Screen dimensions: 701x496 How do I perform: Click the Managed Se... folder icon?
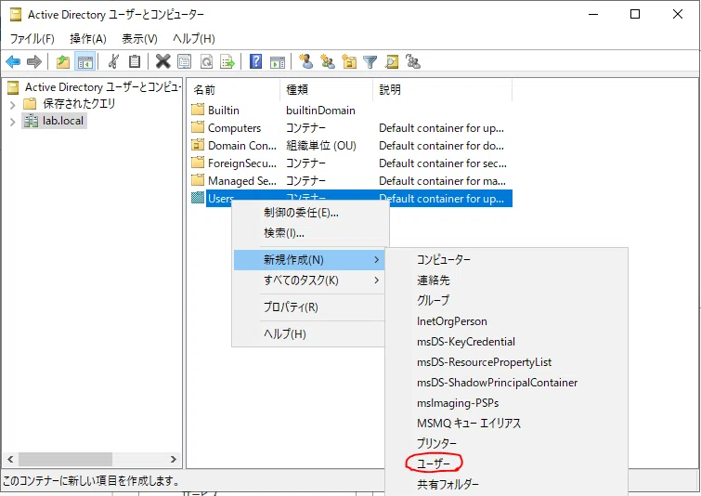[198, 180]
